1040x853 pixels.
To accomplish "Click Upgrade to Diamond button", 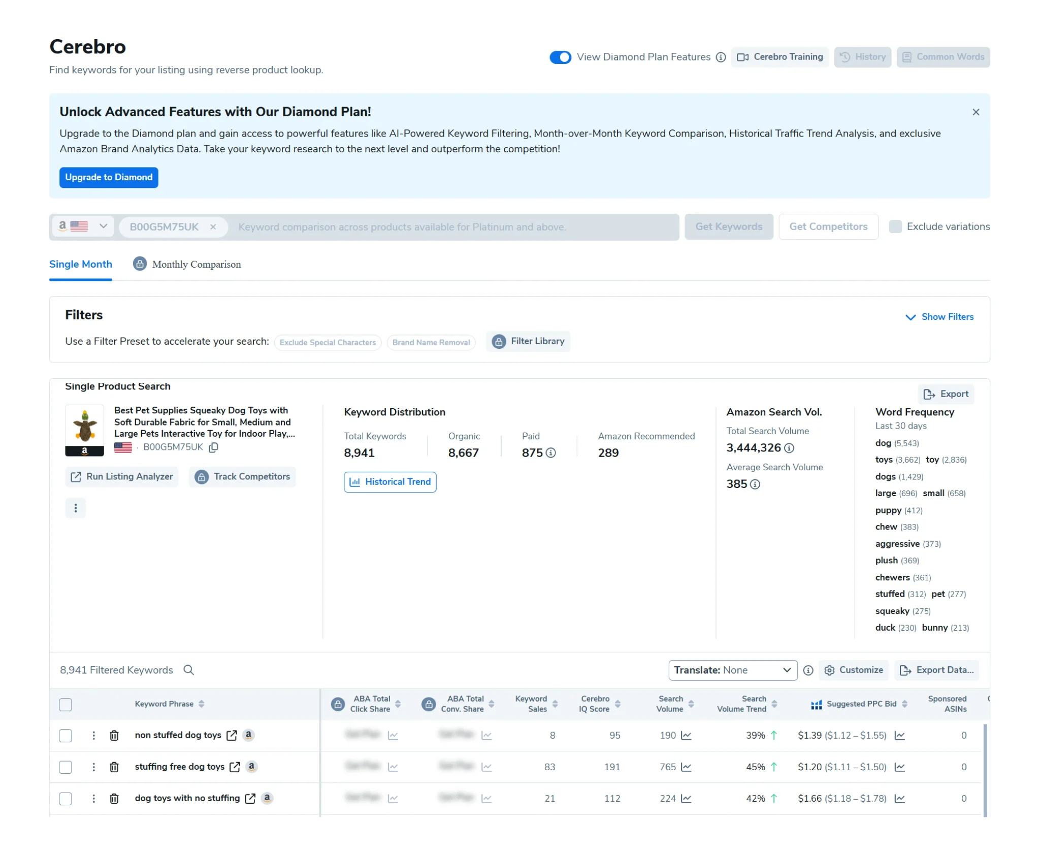I will pos(109,177).
